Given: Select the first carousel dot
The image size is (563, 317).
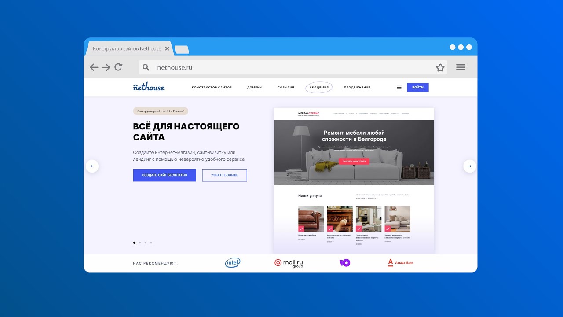Looking at the screenshot, I should [x=134, y=243].
